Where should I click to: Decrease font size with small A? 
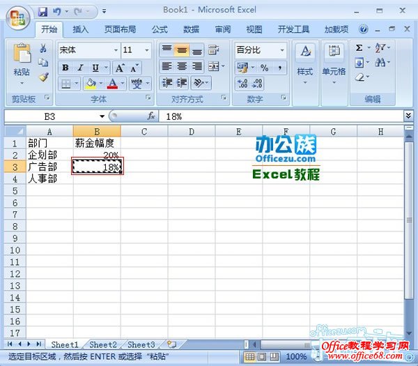pos(134,68)
